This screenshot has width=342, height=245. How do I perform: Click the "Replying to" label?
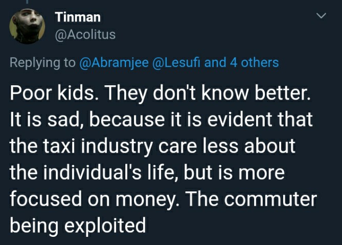(43, 63)
